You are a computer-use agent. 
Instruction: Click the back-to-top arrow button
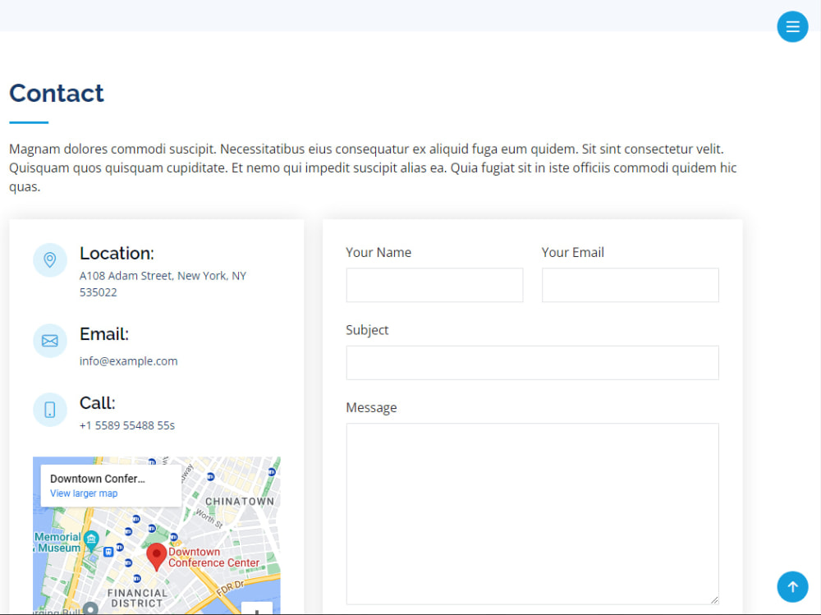[792, 587]
